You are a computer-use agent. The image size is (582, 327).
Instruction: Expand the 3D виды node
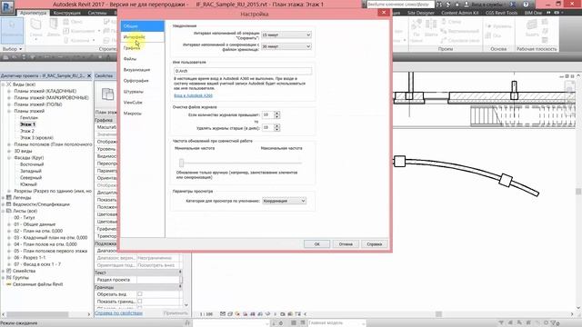[9, 152]
